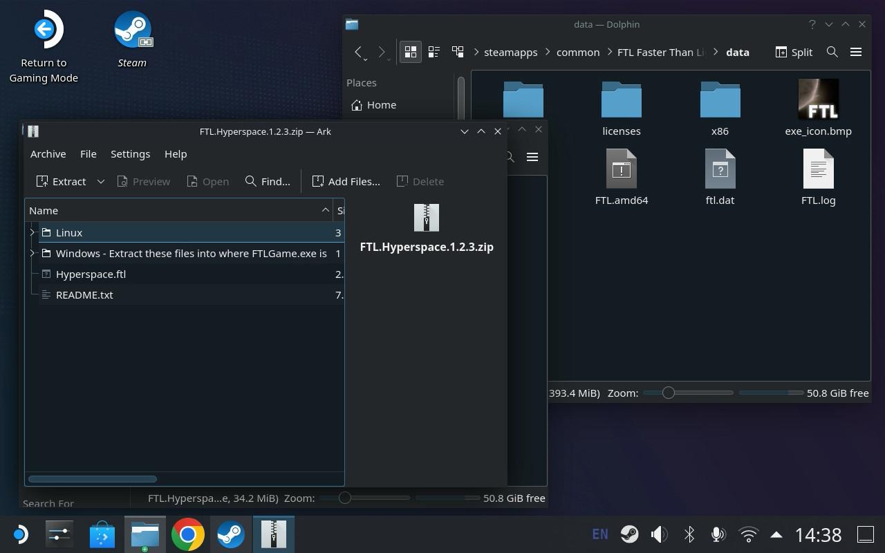The width and height of the screenshot is (885, 553).
Task: Switch to Dolphin from the taskbar
Action: coord(145,534)
